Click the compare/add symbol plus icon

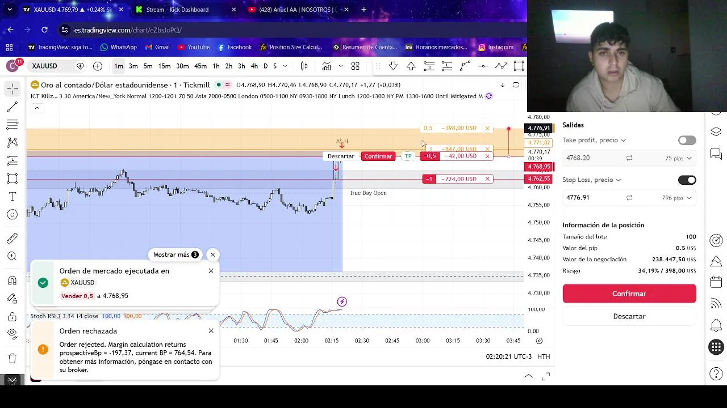coord(98,66)
